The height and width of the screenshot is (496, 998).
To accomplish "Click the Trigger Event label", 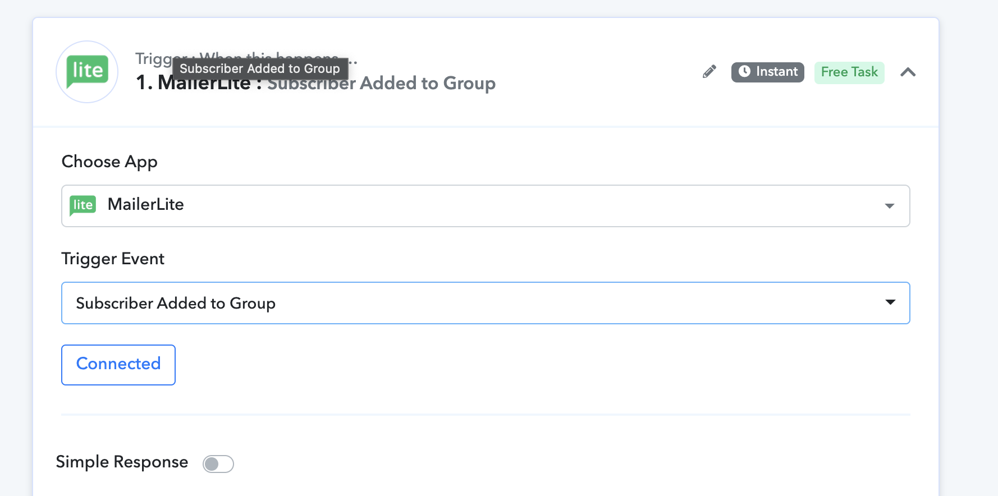I will (113, 259).
